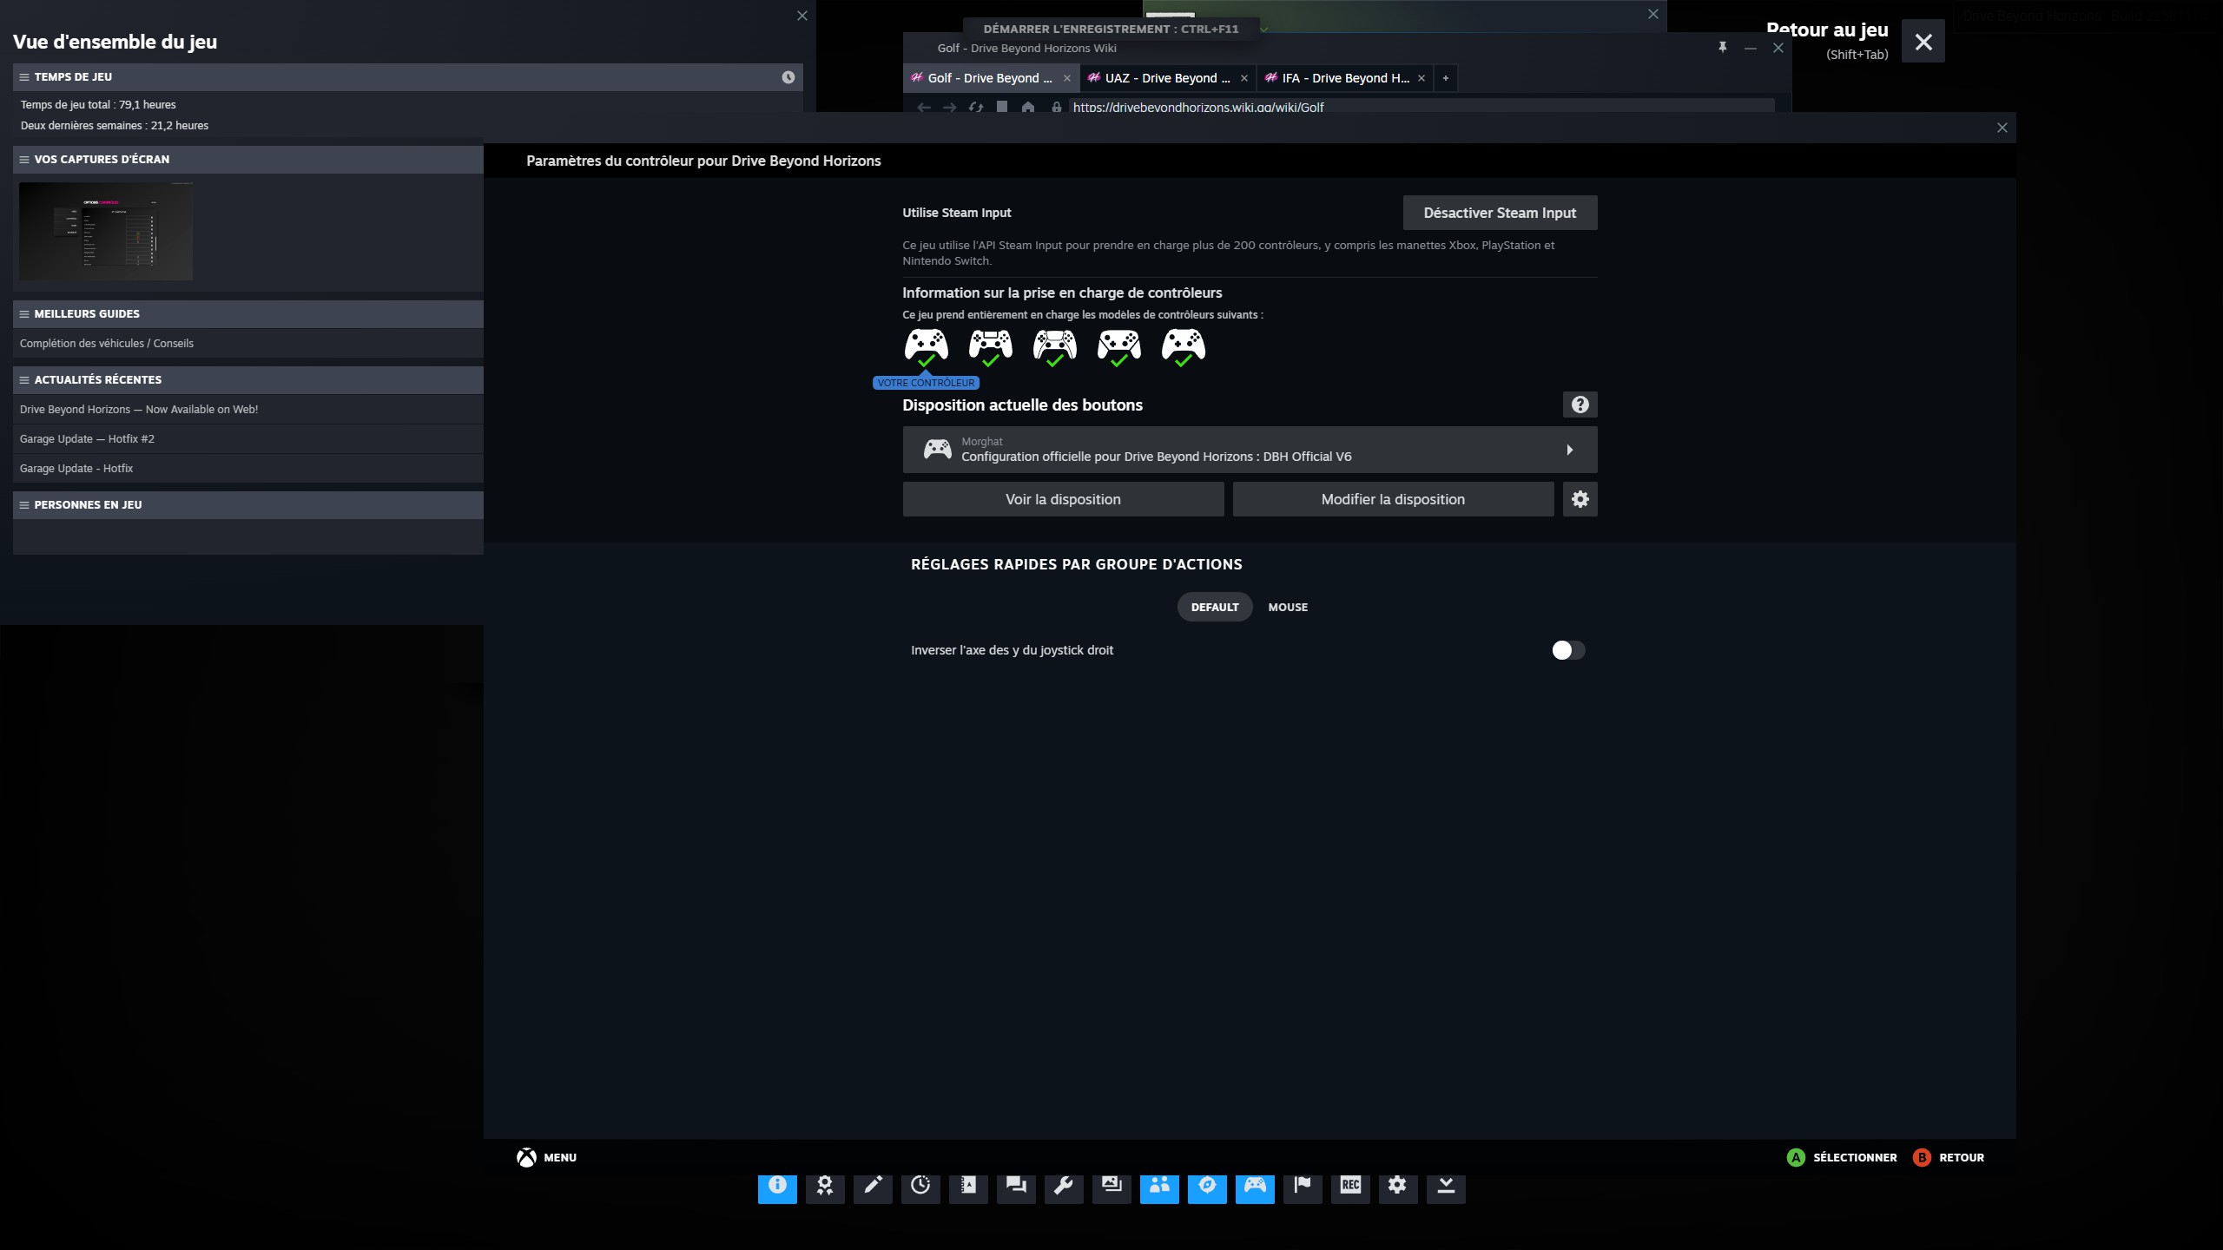Click the wrench icon in overlay toolbar

click(x=1064, y=1186)
